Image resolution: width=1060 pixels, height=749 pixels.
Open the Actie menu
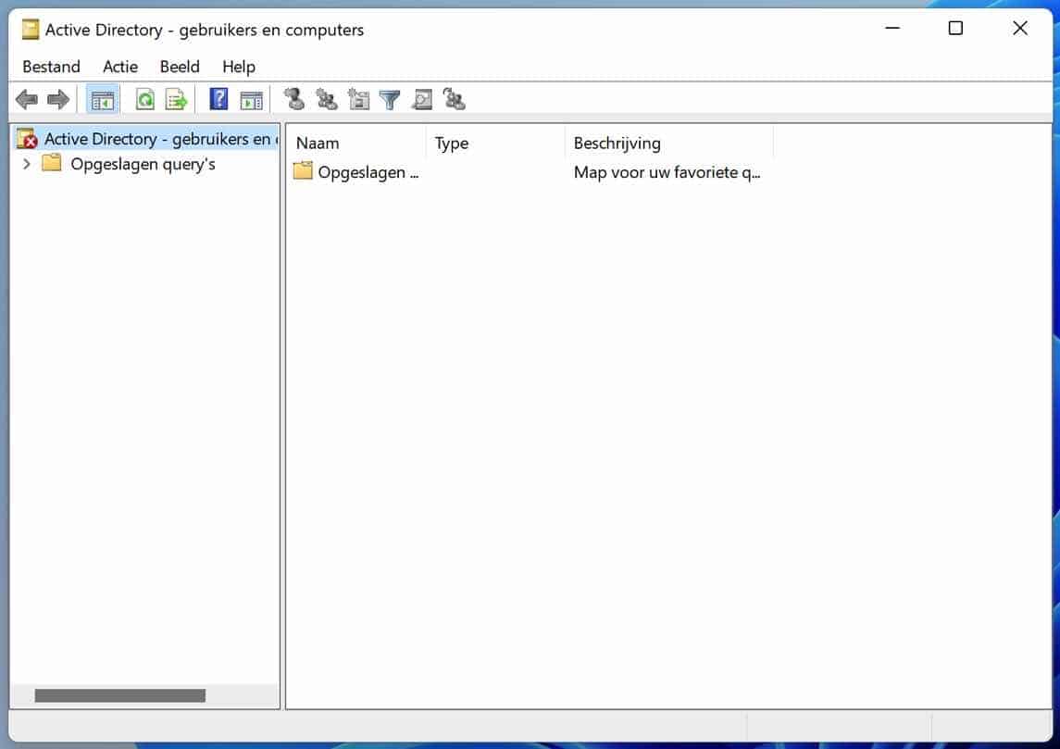coord(119,67)
